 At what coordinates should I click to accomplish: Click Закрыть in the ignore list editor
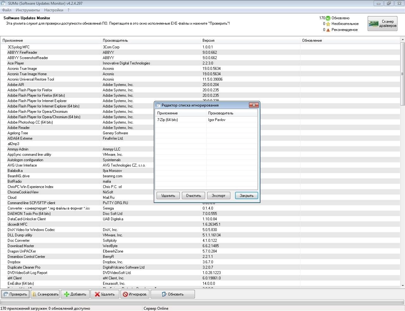[x=246, y=196]
